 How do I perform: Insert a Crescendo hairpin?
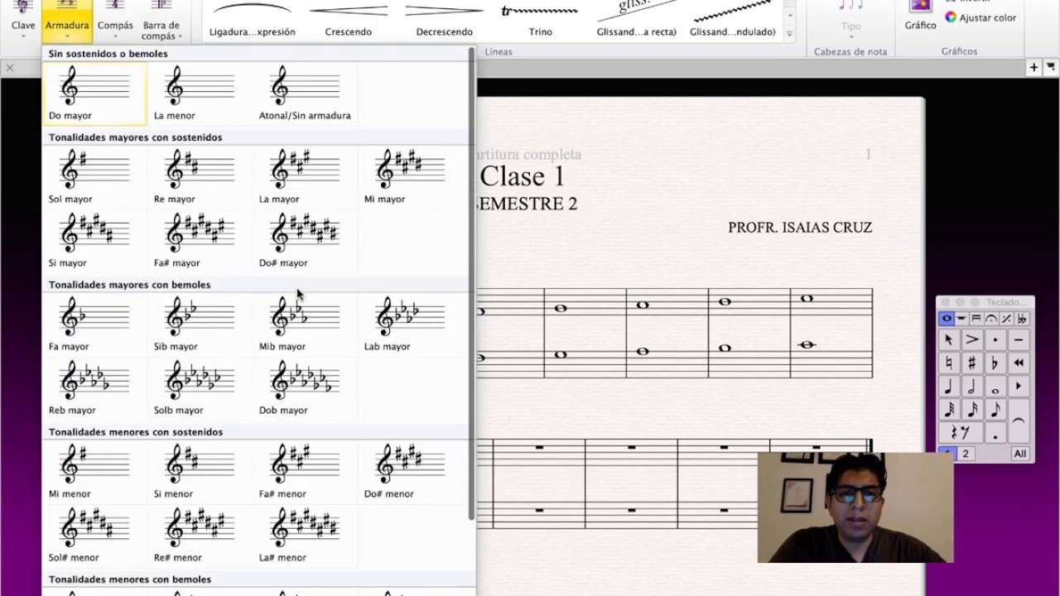[x=349, y=20]
